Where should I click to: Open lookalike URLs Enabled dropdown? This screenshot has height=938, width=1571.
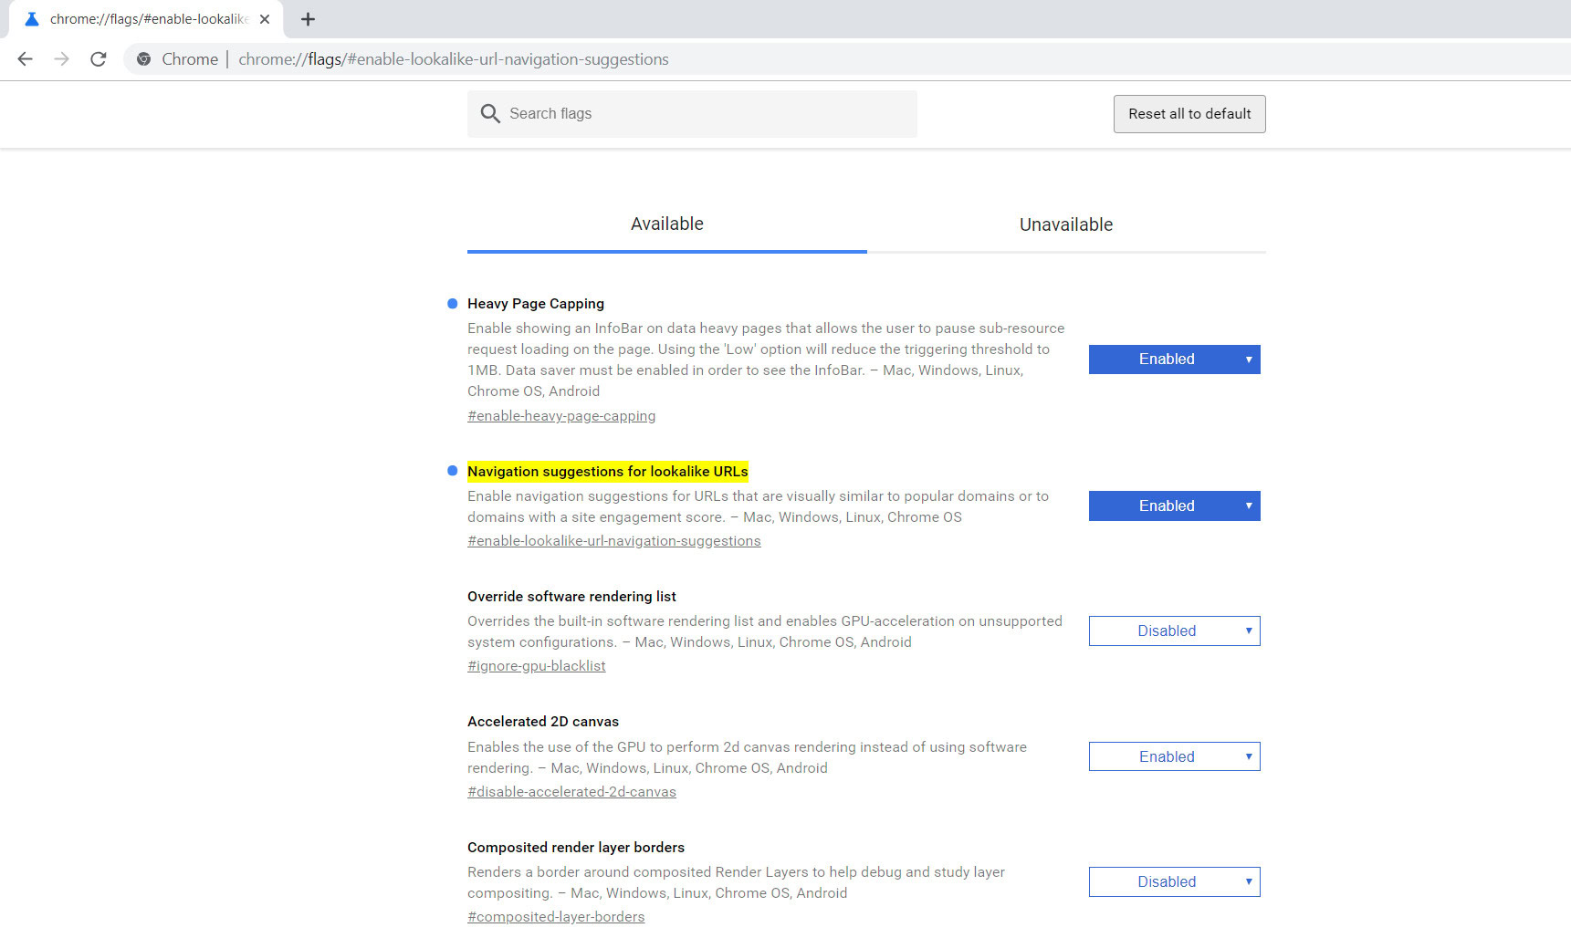[x=1174, y=506]
